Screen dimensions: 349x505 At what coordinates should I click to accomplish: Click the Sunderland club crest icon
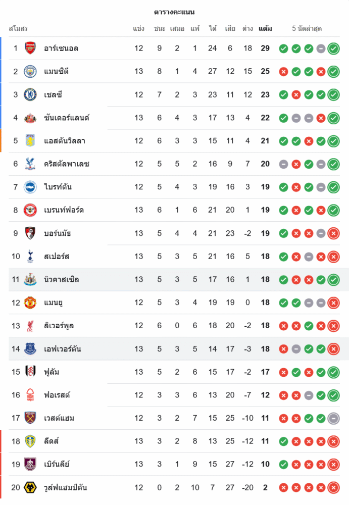(30, 118)
